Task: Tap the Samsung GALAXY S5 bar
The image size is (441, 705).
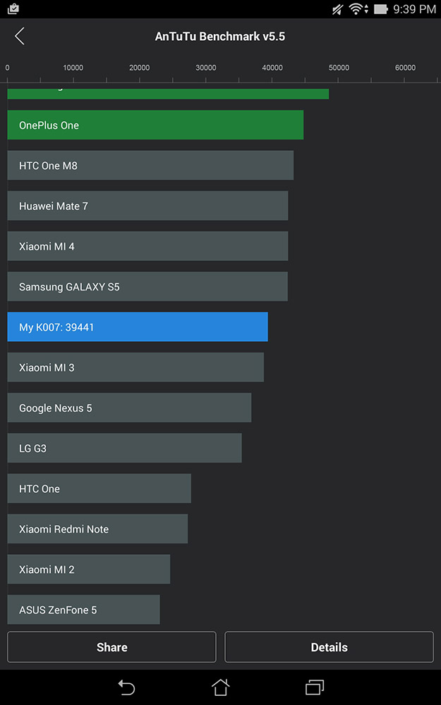Action: pos(147,286)
